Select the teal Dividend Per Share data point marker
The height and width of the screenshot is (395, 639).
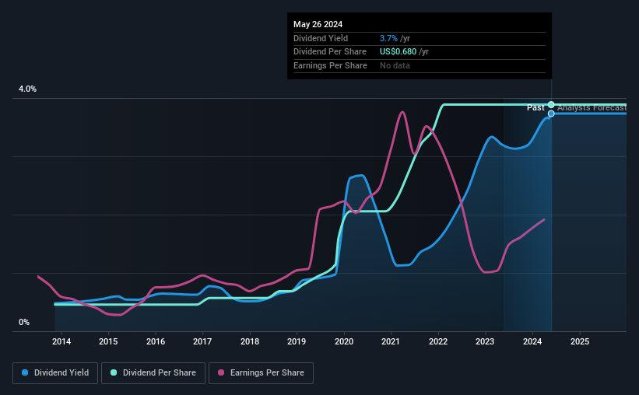click(551, 105)
